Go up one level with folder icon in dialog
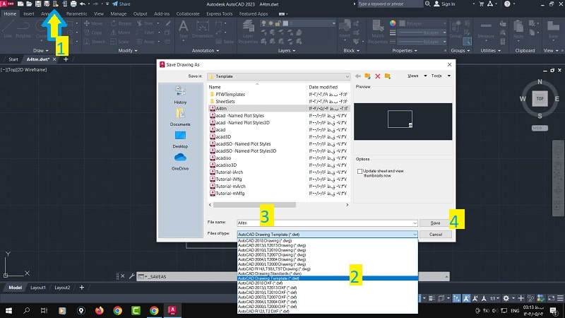The width and height of the screenshot is (565, 318). [367, 76]
